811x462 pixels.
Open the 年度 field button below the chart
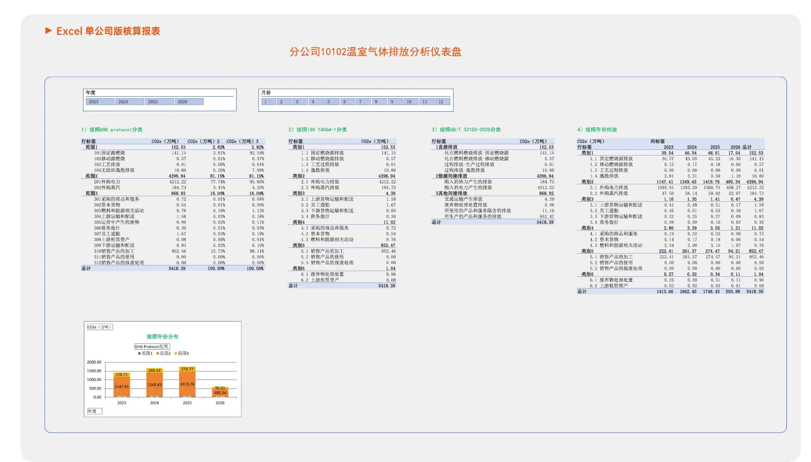(94, 411)
